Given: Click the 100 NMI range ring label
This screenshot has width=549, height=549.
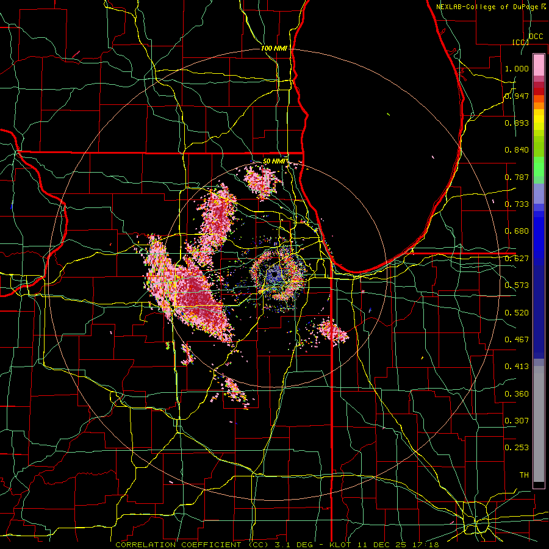Looking at the screenshot, I should pyautogui.click(x=274, y=48).
